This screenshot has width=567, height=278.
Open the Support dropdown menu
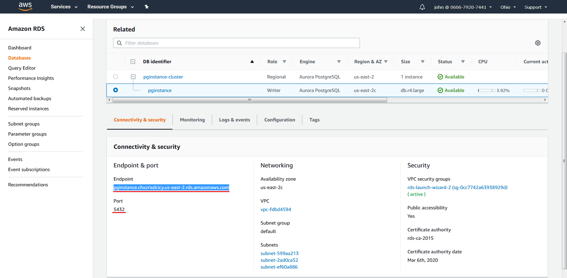tap(536, 7)
